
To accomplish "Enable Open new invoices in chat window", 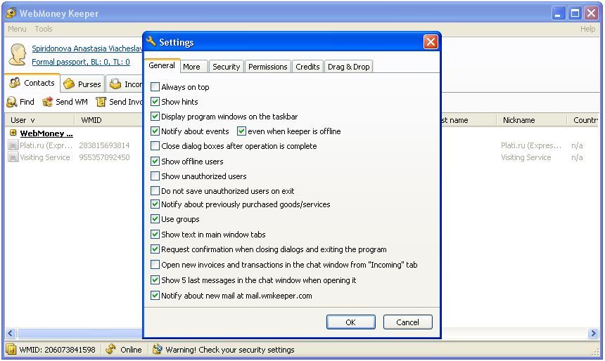I will click(x=155, y=265).
